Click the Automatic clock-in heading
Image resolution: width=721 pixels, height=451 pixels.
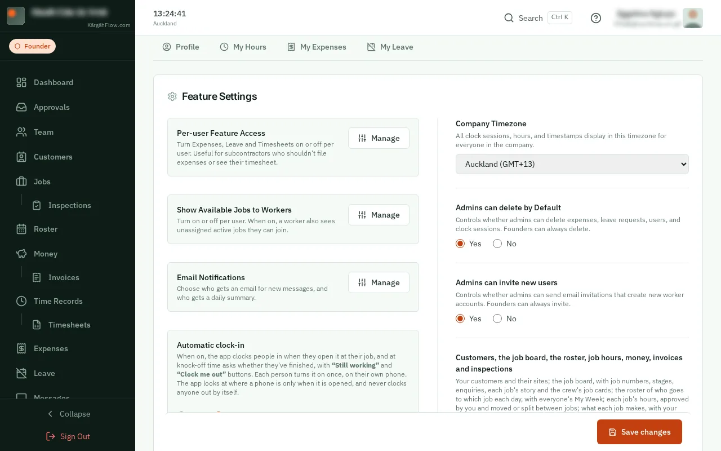[x=211, y=345]
